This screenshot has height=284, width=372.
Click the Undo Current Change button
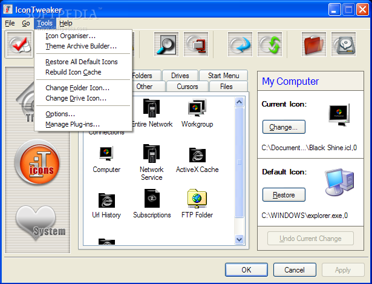pyautogui.click(x=310, y=239)
